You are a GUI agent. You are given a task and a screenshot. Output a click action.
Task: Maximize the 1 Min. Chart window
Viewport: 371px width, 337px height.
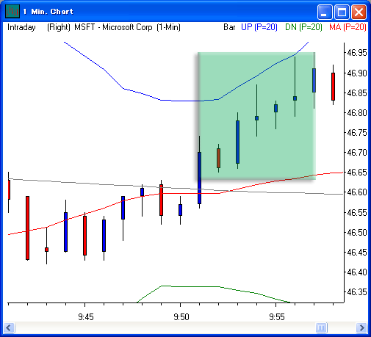(342, 12)
